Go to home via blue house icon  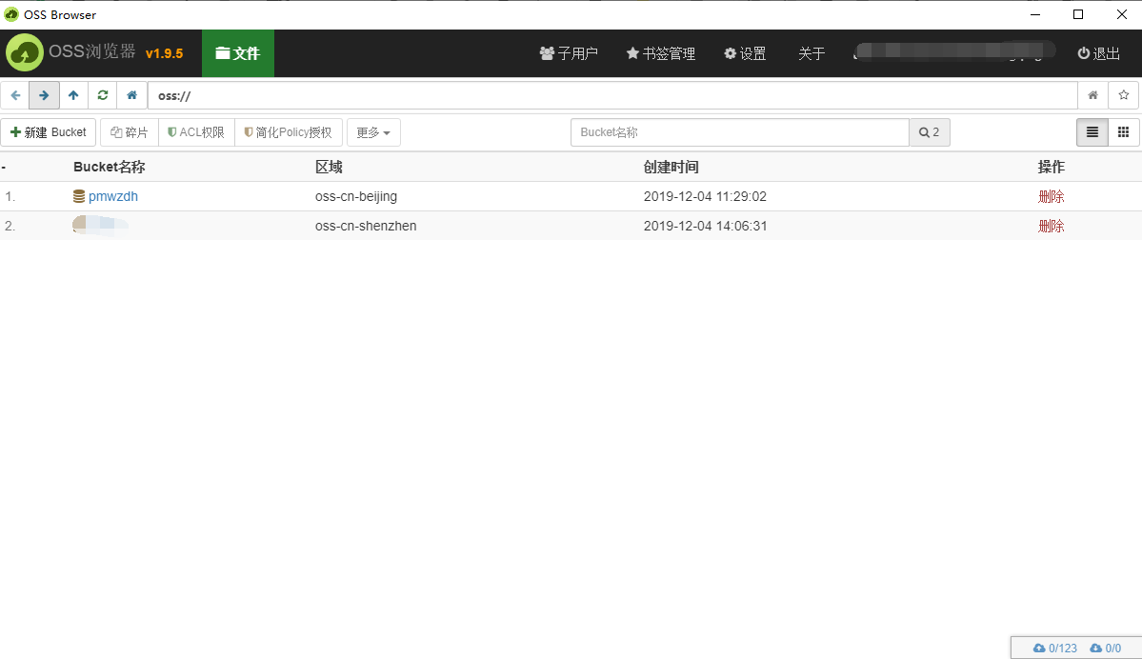coord(131,95)
